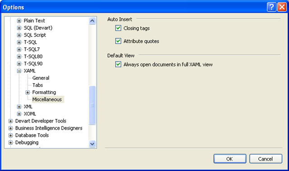This screenshot has width=289, height=171.
Task: Select Tabs under XAML
Action: coord(37,85)
